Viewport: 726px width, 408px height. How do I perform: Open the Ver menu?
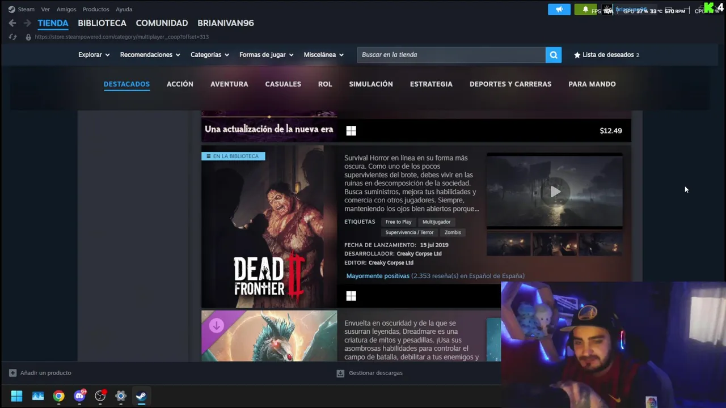45,9
